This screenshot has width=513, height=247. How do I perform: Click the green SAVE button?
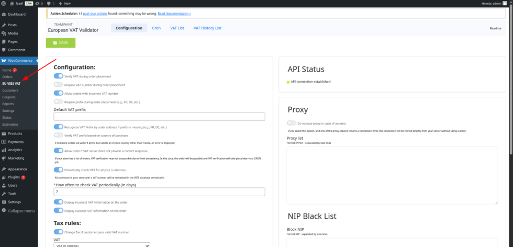(x=61, y=42)
